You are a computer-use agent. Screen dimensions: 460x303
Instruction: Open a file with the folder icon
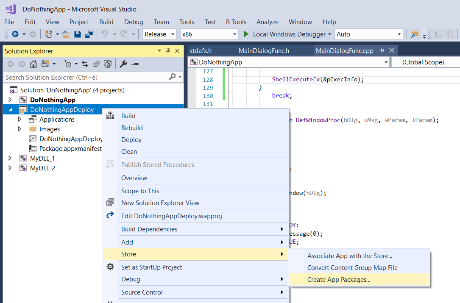pos(66,34)
